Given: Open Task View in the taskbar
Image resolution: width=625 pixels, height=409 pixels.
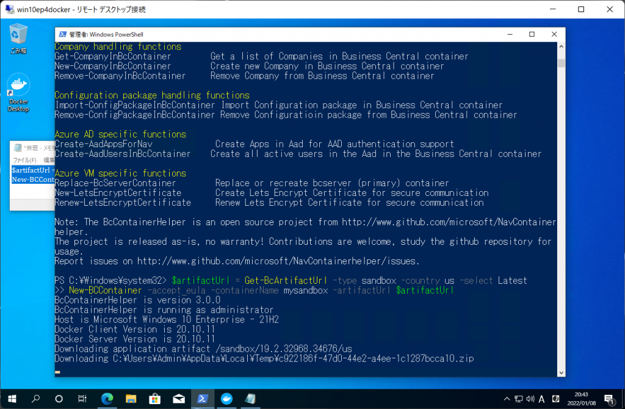Looking at the screenshot, I should (82, 399).
